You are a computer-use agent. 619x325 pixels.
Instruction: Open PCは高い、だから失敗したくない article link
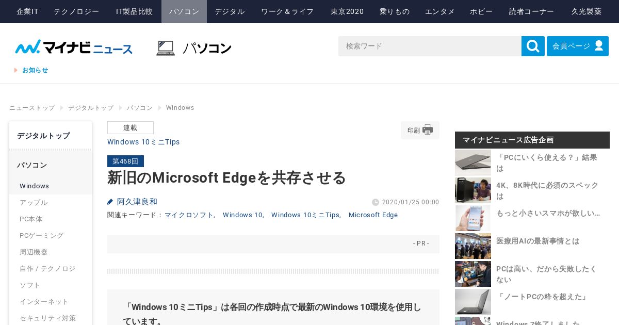coord(546,274)
